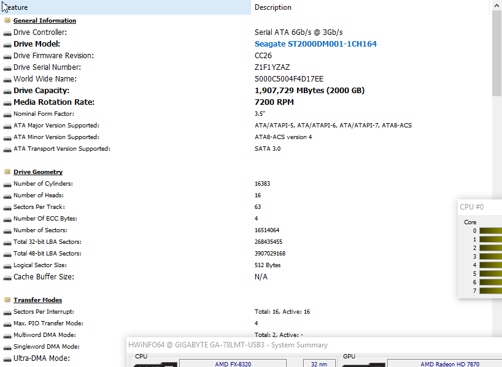
Task: Select the ATA8-ACS version 4 value
Action: pyautogui.click(x=284, y=137)
